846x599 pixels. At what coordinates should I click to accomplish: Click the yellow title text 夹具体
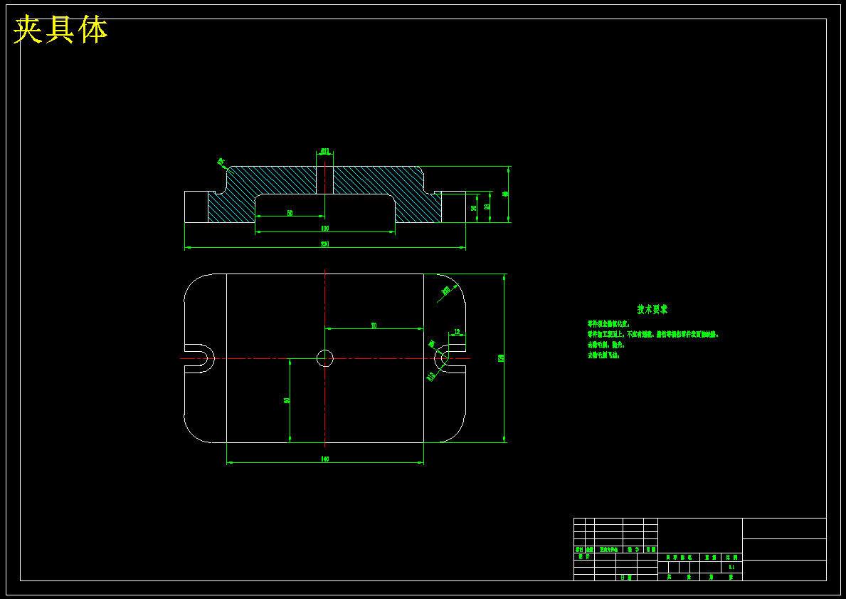tap(60, 30)
